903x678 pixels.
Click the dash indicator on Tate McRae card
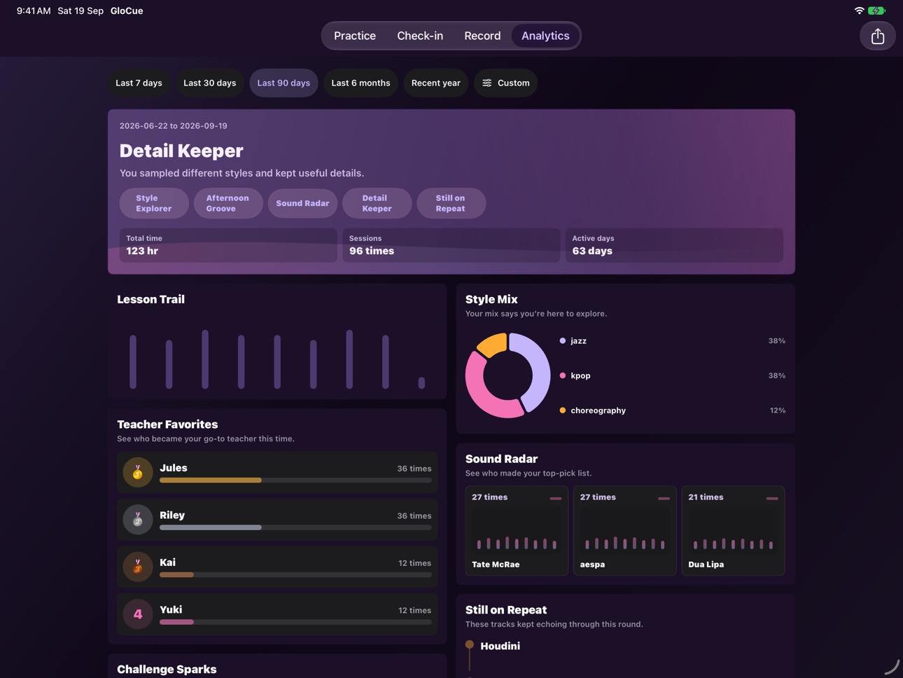coord(556,498)
